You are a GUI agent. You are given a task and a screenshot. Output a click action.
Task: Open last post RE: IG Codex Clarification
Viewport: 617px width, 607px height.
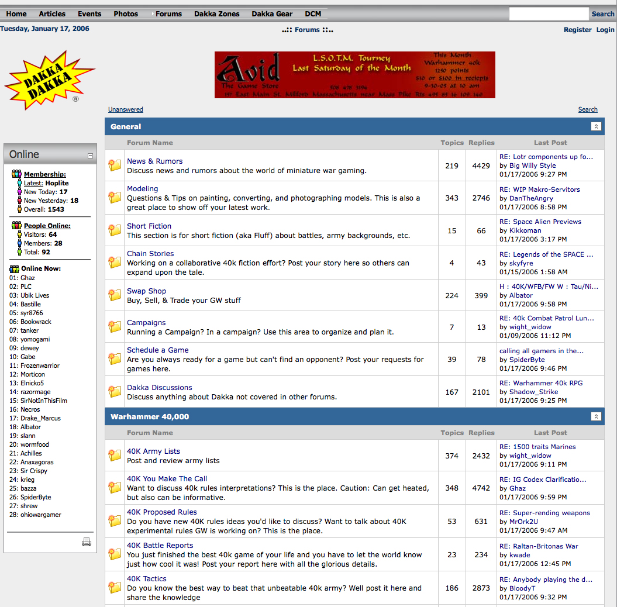[543, 480]
